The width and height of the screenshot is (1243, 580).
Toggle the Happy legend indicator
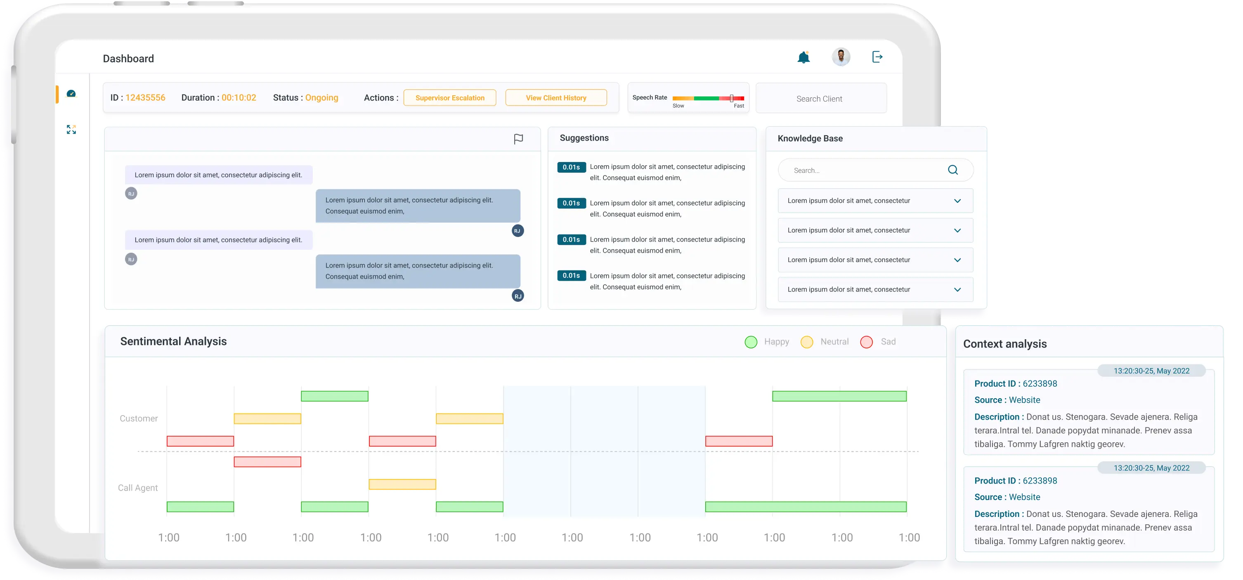(x=751, y=342)
